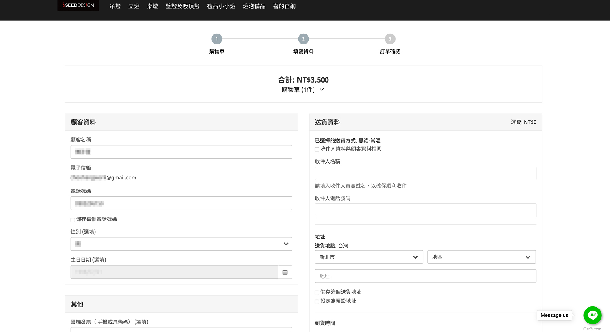
Task: Open 吊燈 menu item
Action: pyautogui.click(x=115, y=6)
